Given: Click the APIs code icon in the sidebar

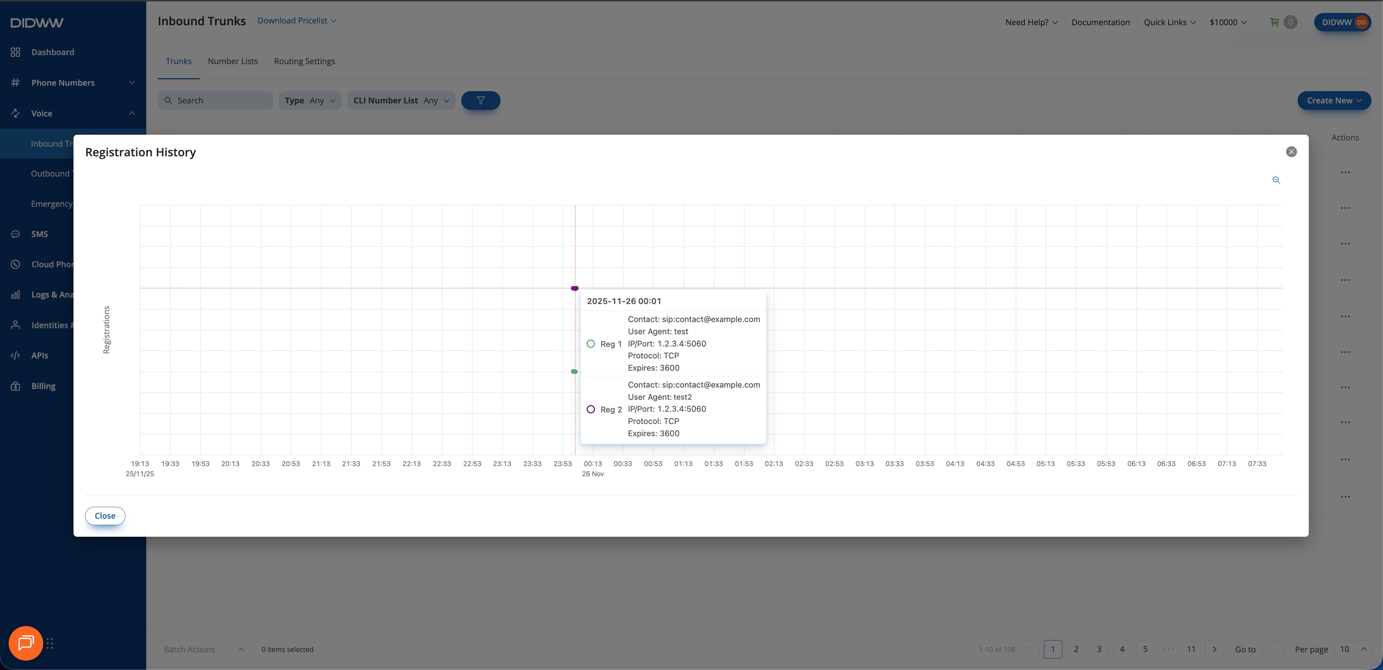Looking at the screenshot, I should [x=15, y=356].
